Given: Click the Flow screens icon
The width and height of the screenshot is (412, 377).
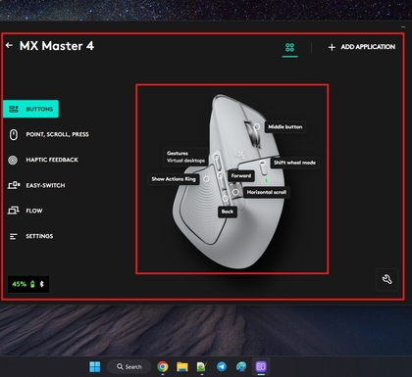Looking at the screenshot, I should [14, 211].
